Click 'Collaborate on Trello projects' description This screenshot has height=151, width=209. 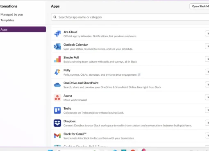(94, 113)
